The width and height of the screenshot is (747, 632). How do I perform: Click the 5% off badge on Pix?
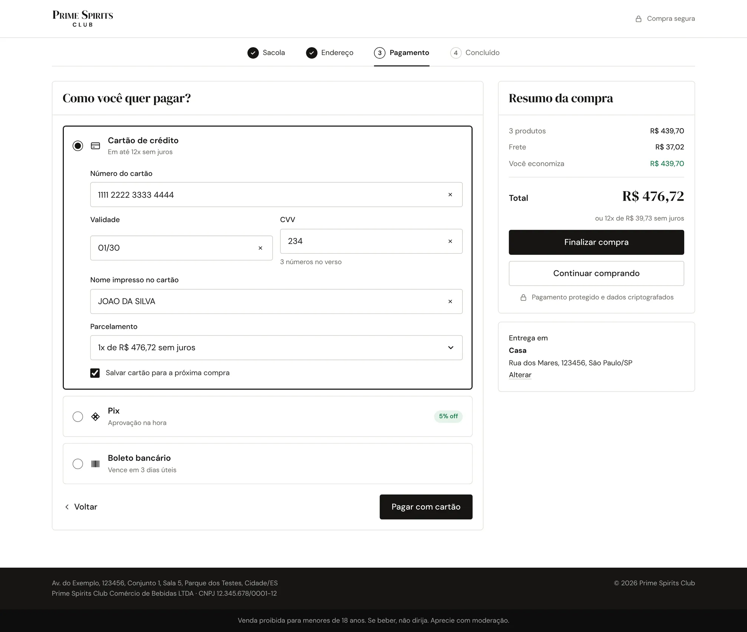pos(448,416)
